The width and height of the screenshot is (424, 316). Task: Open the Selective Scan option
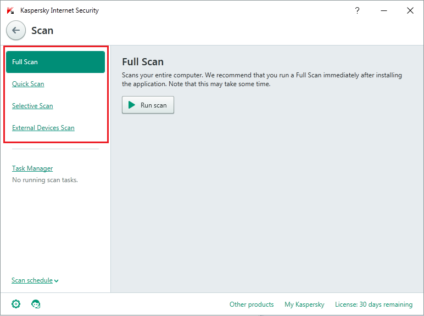[32, 106]
